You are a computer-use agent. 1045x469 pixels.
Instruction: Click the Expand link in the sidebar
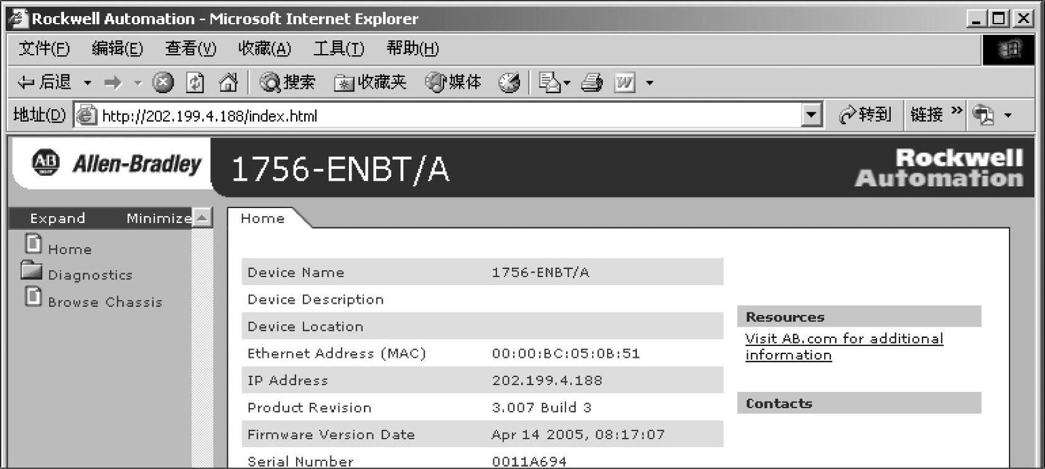(x=57, y=218)
